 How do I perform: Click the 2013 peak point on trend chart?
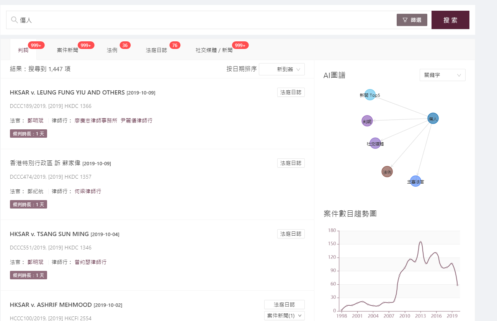coord(420,242)
